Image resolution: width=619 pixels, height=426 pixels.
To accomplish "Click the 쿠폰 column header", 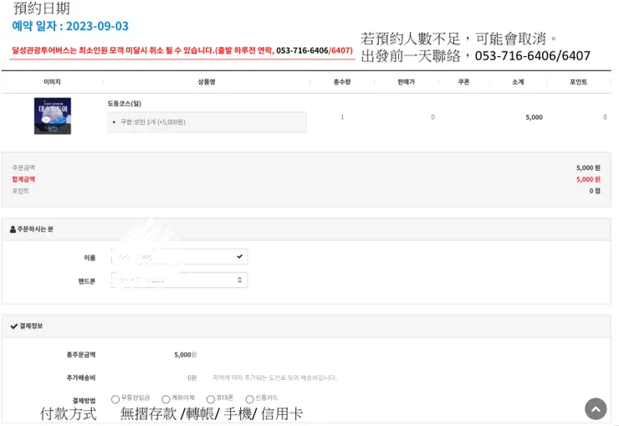I will tap(463, 82).
